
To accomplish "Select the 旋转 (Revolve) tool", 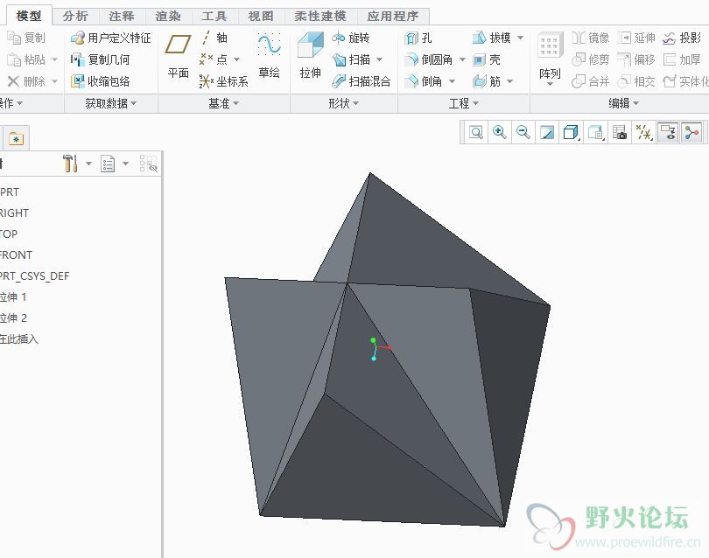I will [351, 38].
